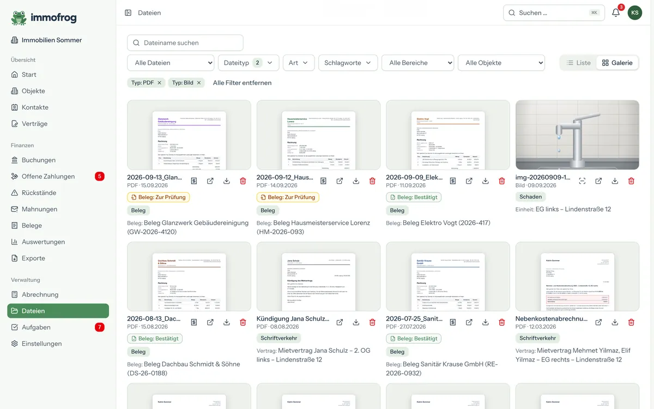Open receipt icon for 2026-07-25_Sanitär file
This screenshot has width=654, height=409.
453,322
